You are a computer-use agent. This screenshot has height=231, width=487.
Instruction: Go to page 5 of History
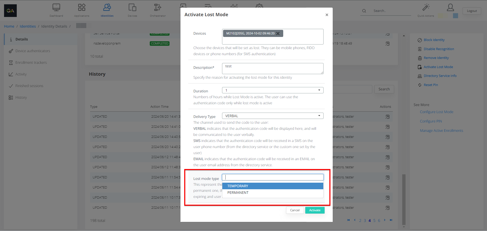[x=374, y=221]
